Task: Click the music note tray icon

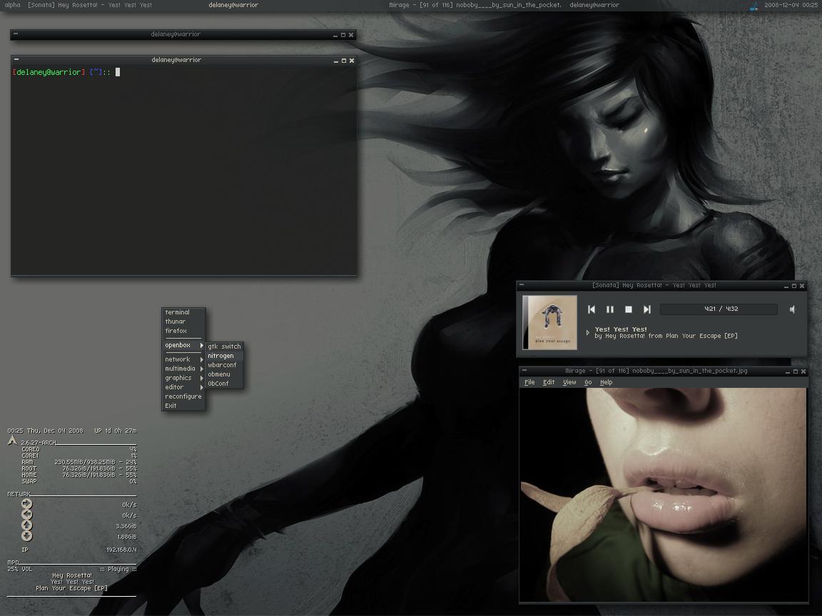Action: tap(754, 6)
